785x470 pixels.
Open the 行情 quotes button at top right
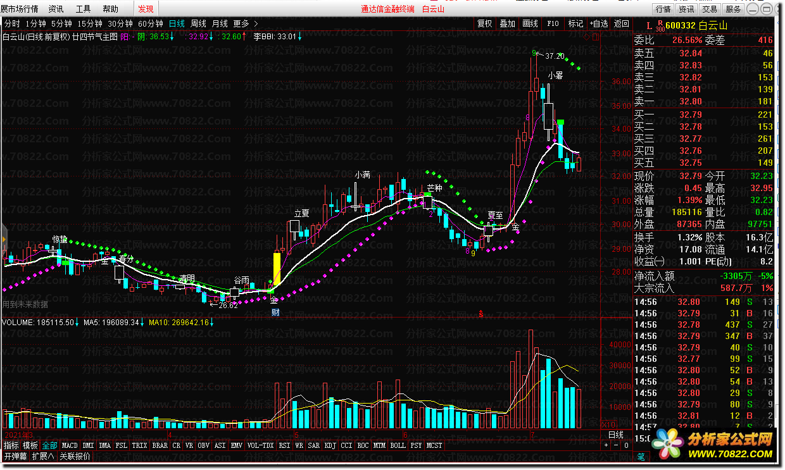[x=663, y=9]
